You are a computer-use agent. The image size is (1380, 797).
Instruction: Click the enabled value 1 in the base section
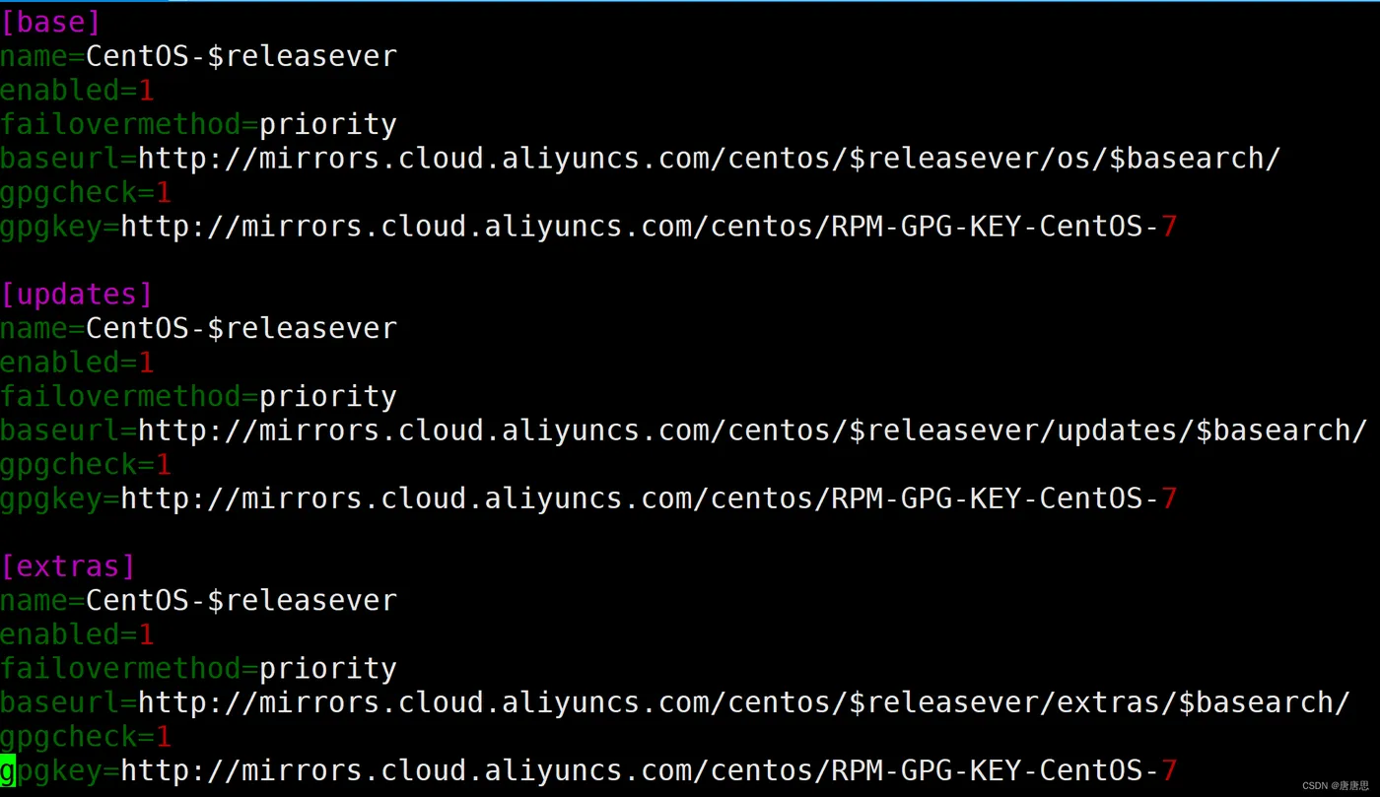(146, 91)
